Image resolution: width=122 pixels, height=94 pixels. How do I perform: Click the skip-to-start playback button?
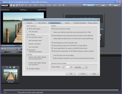click(x=21, y=49)
